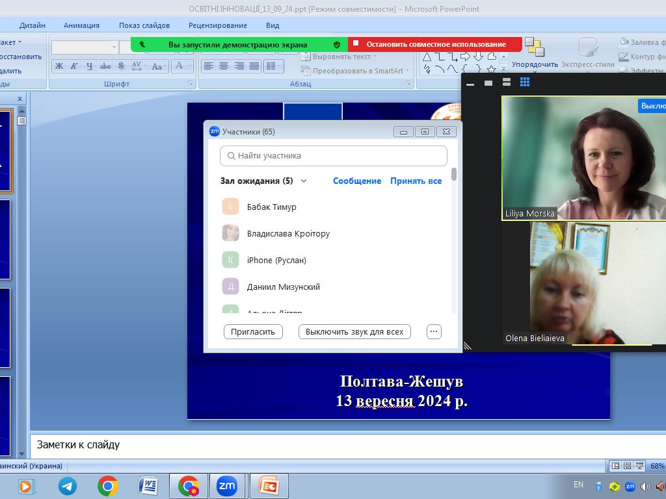The height and width of the screenshot is (499, 666).
Task: Align text left in Абзац group
Action: click(x=209, y=66)
